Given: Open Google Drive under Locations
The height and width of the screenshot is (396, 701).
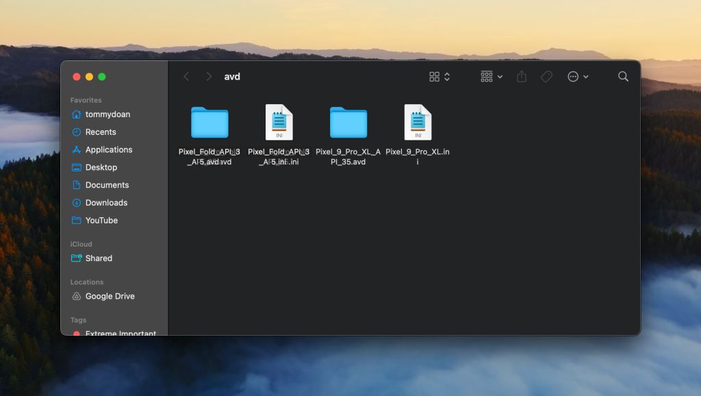Looking at the screenshot, I should pos(110,297).
